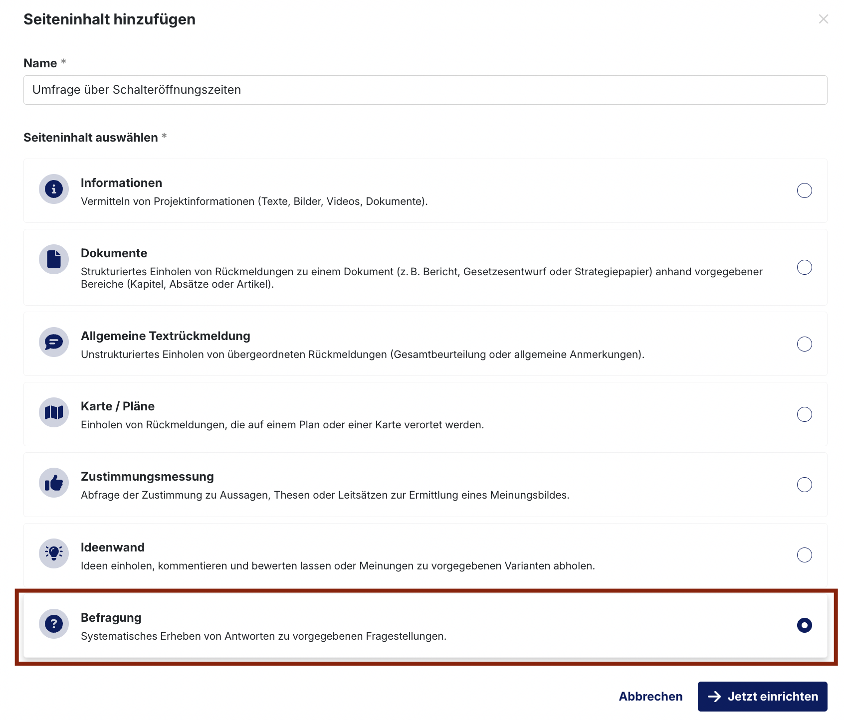Image resolution: width=844 pixels, height=720 pixels.
Task: Select the Ideenwand radio button
Action: click(x=805, y=555)
